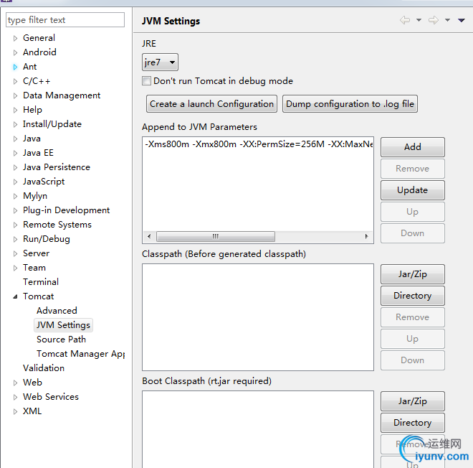Click Dump configuration to .log file
This screenshot has width=473, height=468.
click(x=350, y=104)
